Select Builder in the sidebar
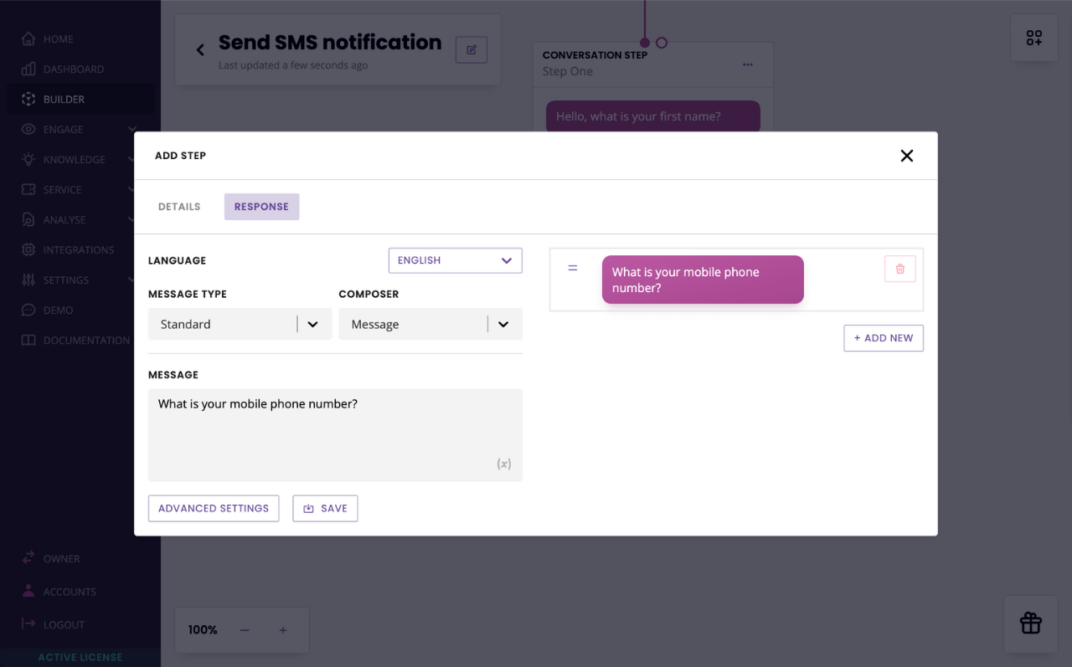The height and width of the screenshot is (667, 1072). coord(63,99)
